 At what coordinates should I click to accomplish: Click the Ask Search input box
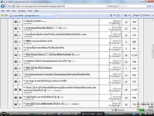tap(133, 6)
